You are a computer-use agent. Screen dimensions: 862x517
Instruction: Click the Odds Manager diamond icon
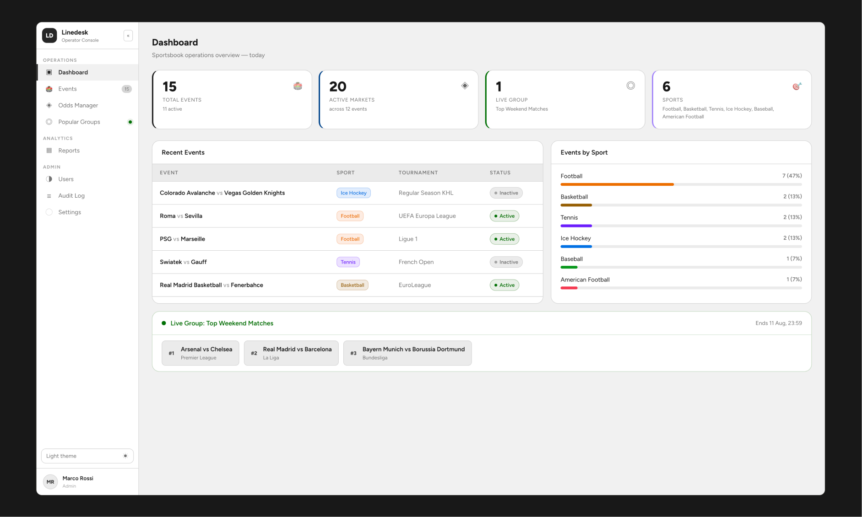pyautogui.click(x=49, y=105)
